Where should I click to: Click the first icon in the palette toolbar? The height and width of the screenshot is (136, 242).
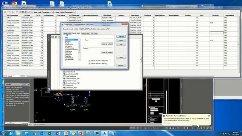point(53,37)
